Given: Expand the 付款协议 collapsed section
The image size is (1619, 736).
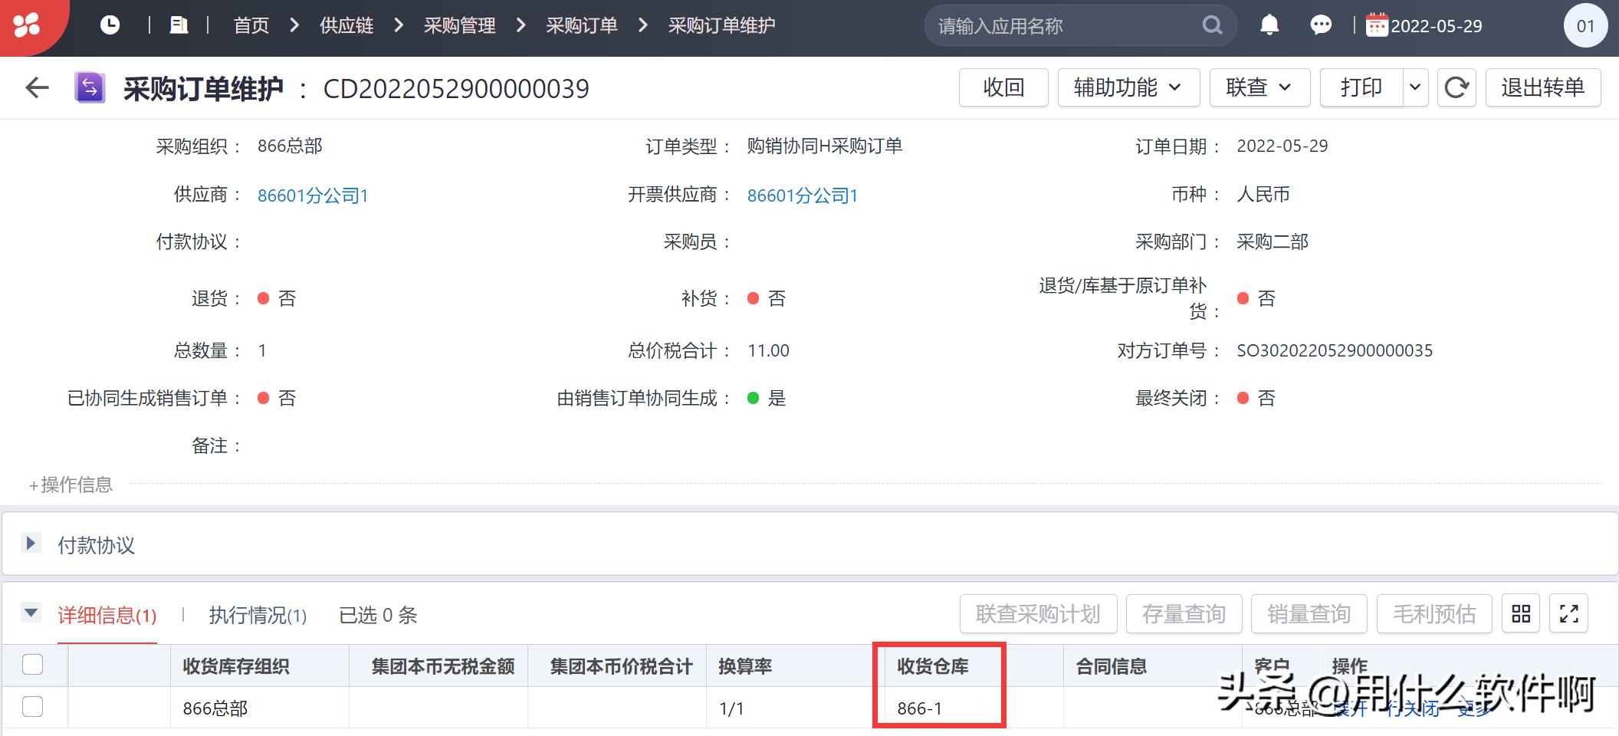Looking at the screenshot, I should tap(31, 544).
